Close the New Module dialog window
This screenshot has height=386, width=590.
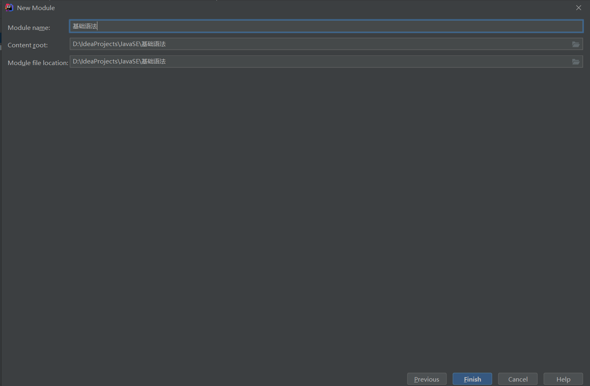[x=579, y=8]
